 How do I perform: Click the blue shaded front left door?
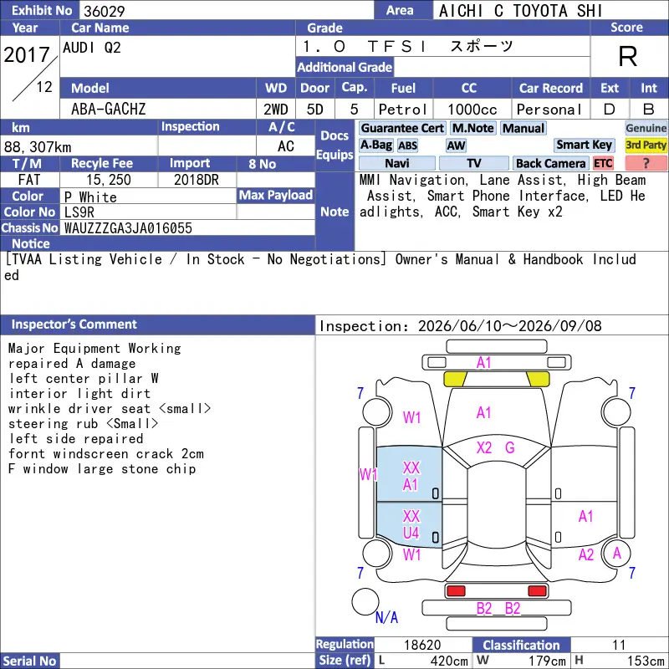coord(410,474)
